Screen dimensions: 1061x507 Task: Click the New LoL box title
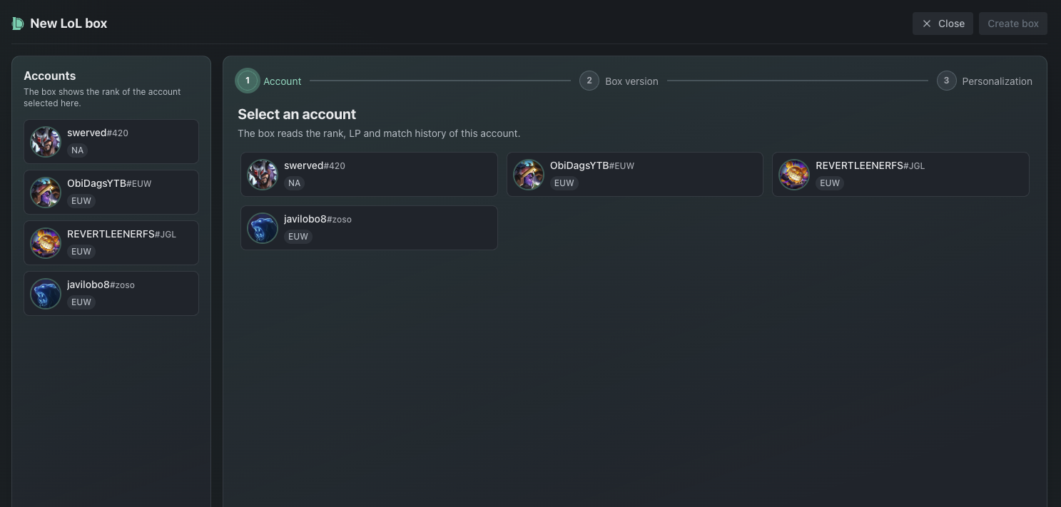[68, 24]
